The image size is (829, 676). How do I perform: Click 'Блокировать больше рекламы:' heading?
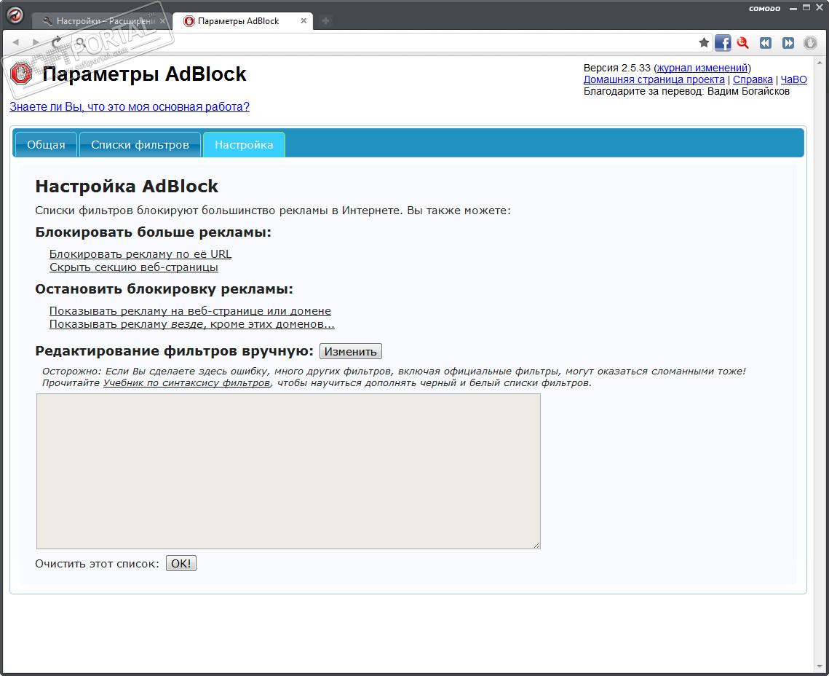pos(153,232)
